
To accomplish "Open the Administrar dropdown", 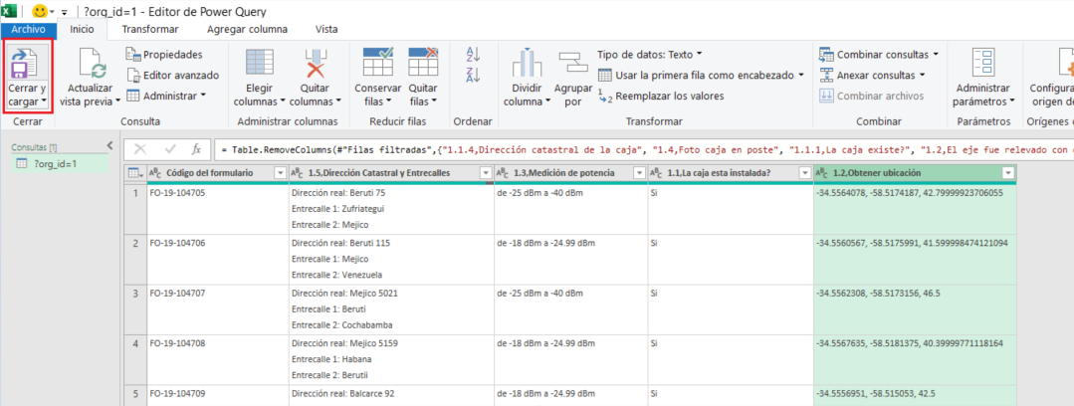I will [x=202, y=96].
